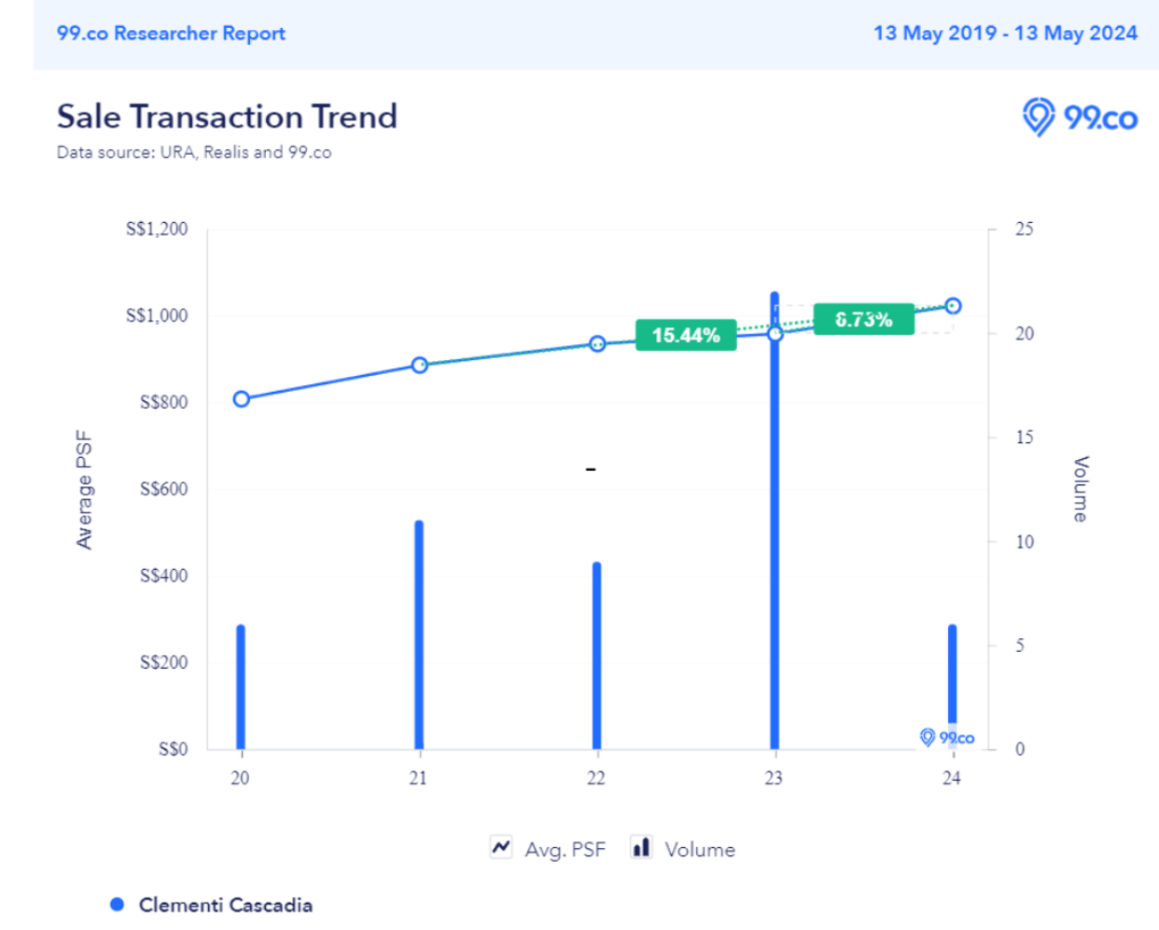1159x930 pixels.
Task: Toggle the Avg. PSF line chart icon
Action: [501, 847]
